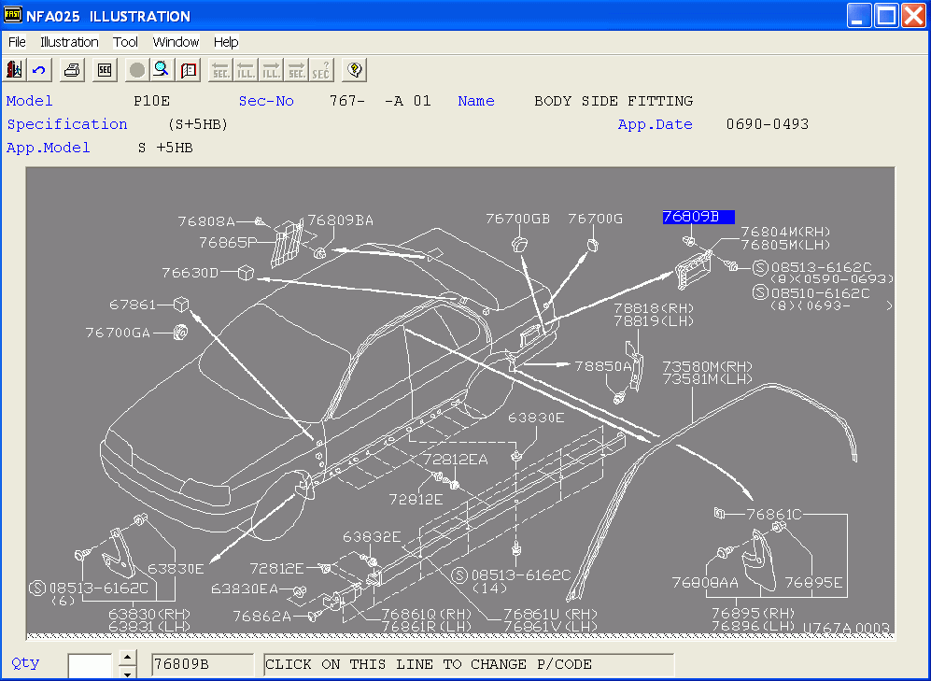931x681 pixels.
Task: Select the magnifying glass zoom tool
Action: [162, 70]
